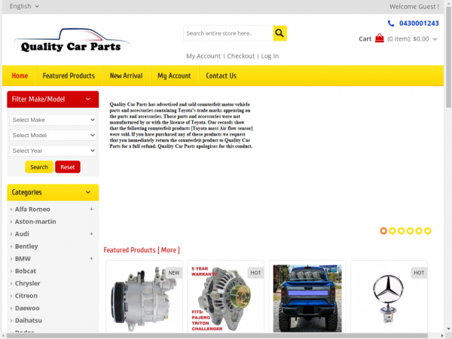
Task: Open the Quality Car Parts logo
Action: [x=73, y=41]
